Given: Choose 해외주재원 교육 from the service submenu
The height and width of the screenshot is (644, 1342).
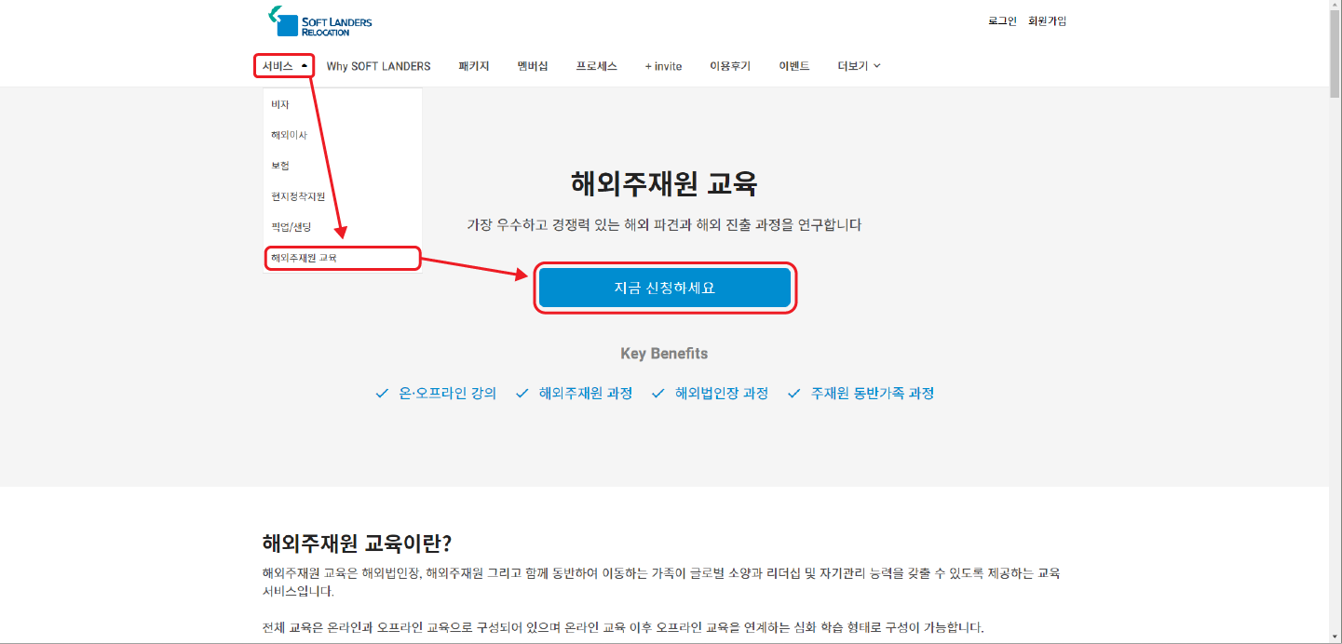Looking at the screenshot, I should (342, 258).
